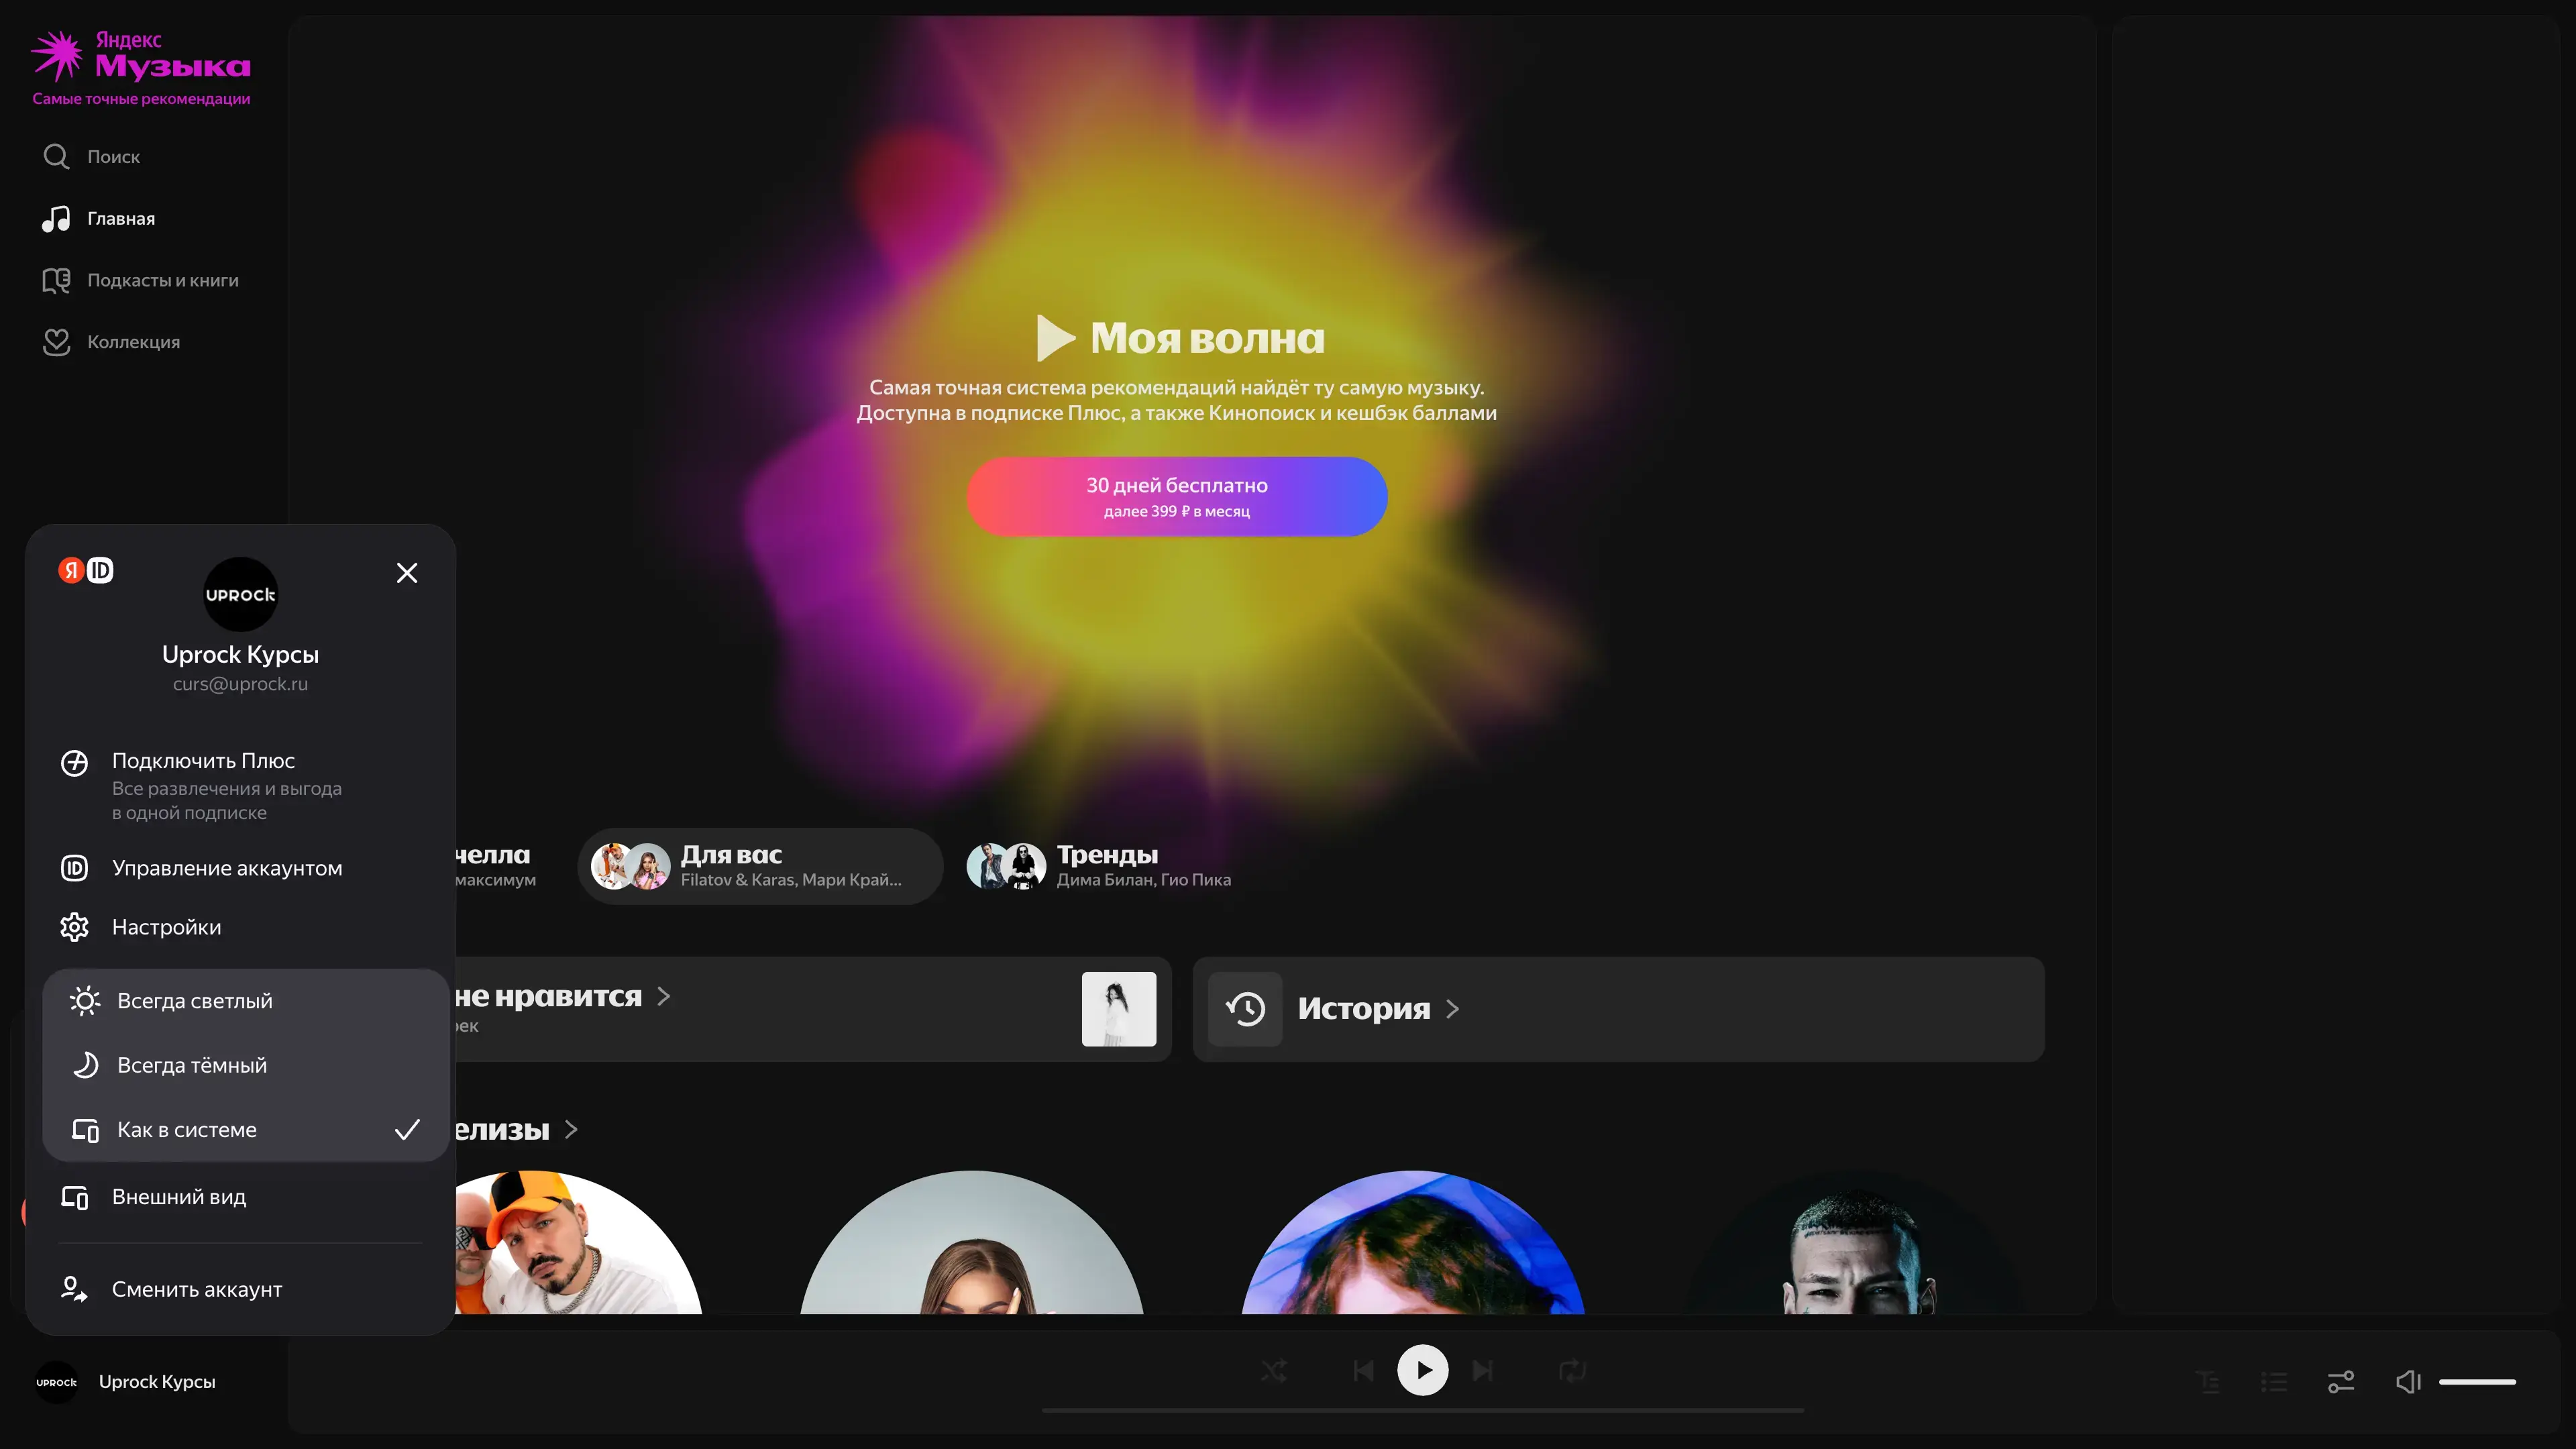Select the Всегда тёмный theme option
Viewport: 2576px width, 1449px height.
pyautogui.click(x=192, y=1065)
